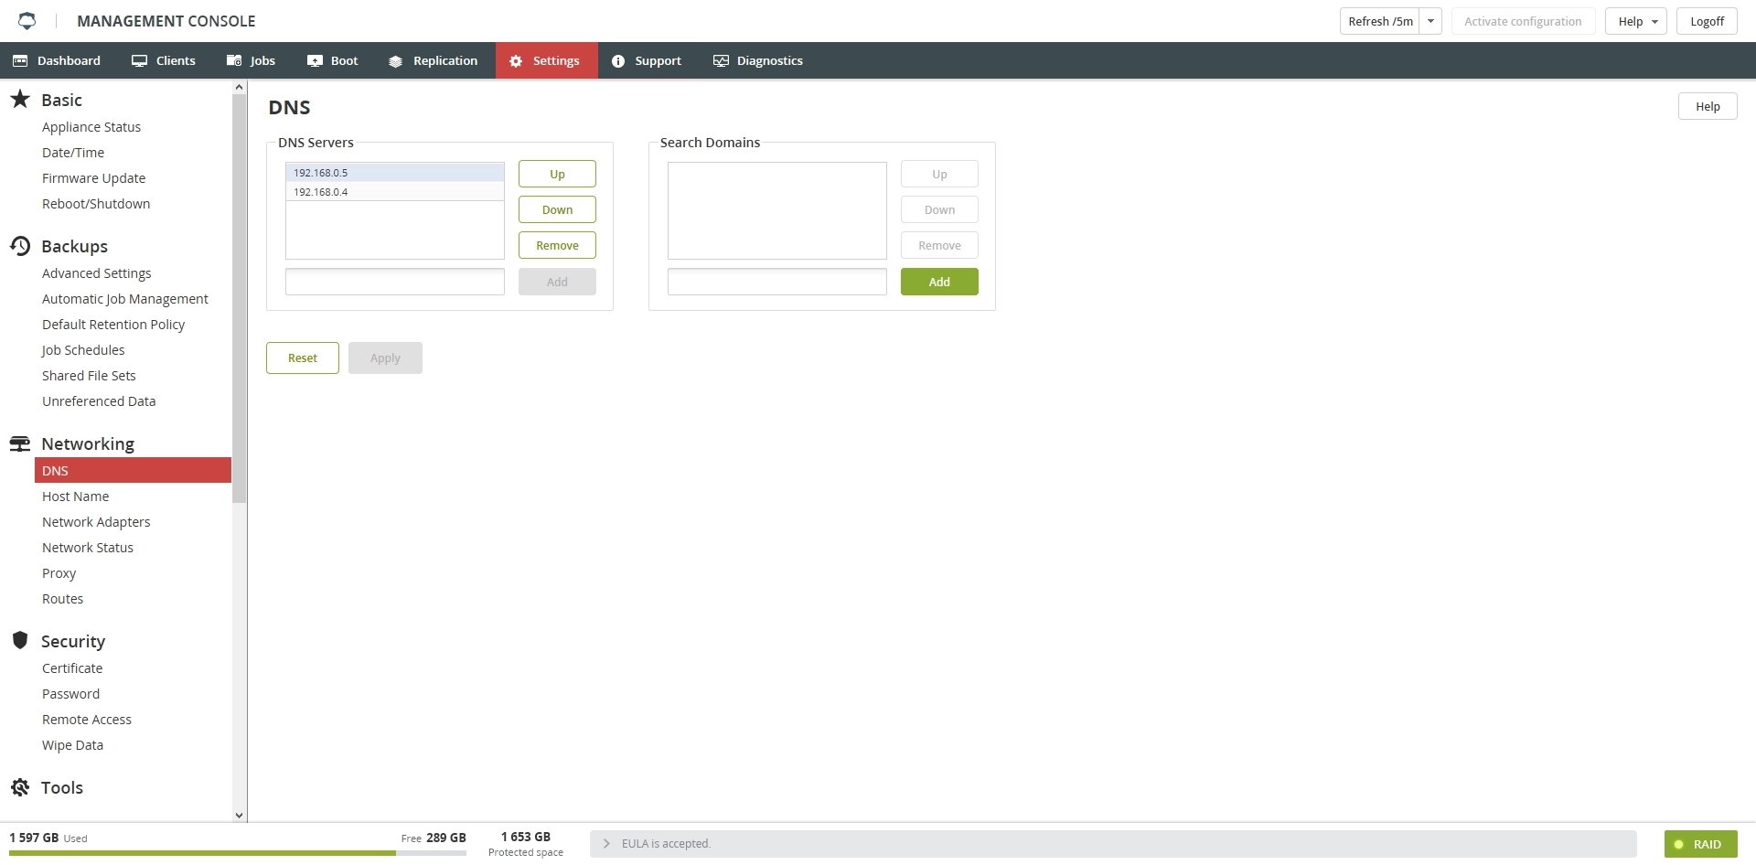Open Remote Access settings
The width and height of the screenshot is (1756, 865).
87,720
